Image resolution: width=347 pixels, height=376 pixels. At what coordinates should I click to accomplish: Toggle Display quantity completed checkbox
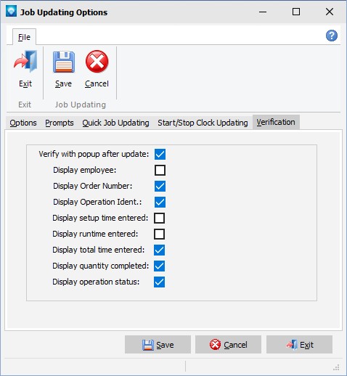point(159,266)
